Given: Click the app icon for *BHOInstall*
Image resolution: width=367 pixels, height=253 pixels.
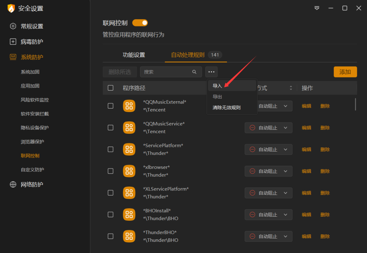Looking at the screenshot, I should [129, 215].
